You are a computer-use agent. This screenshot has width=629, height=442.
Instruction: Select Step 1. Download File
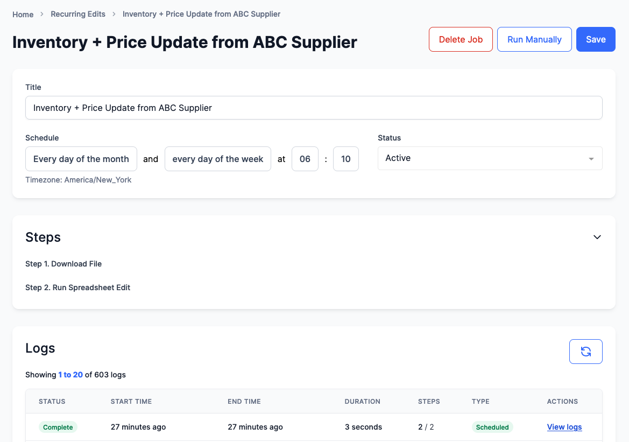point(63,264)
